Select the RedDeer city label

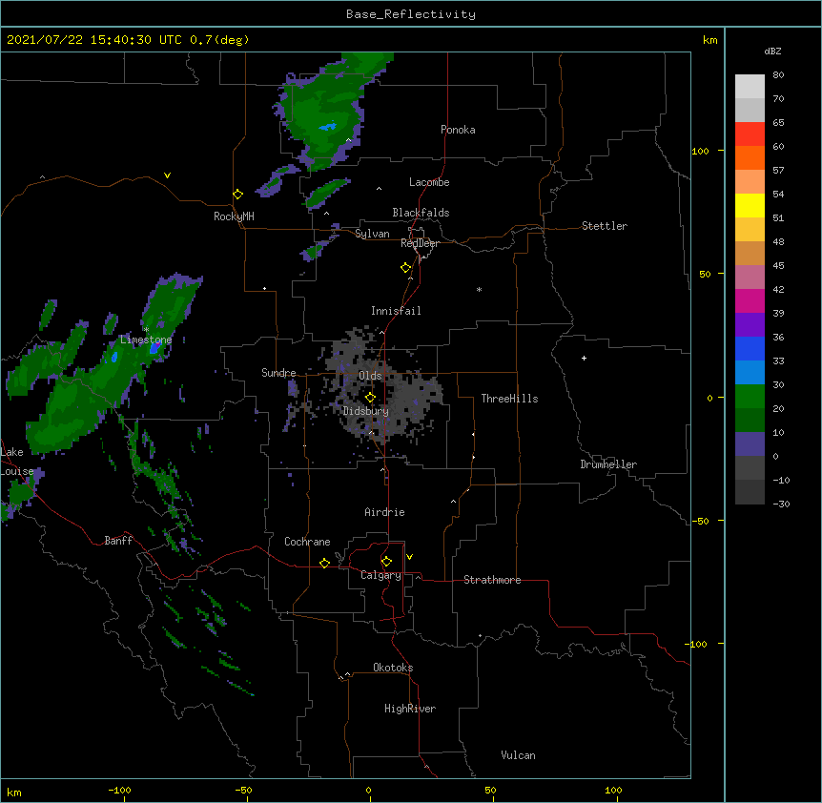tap(420, 243)
